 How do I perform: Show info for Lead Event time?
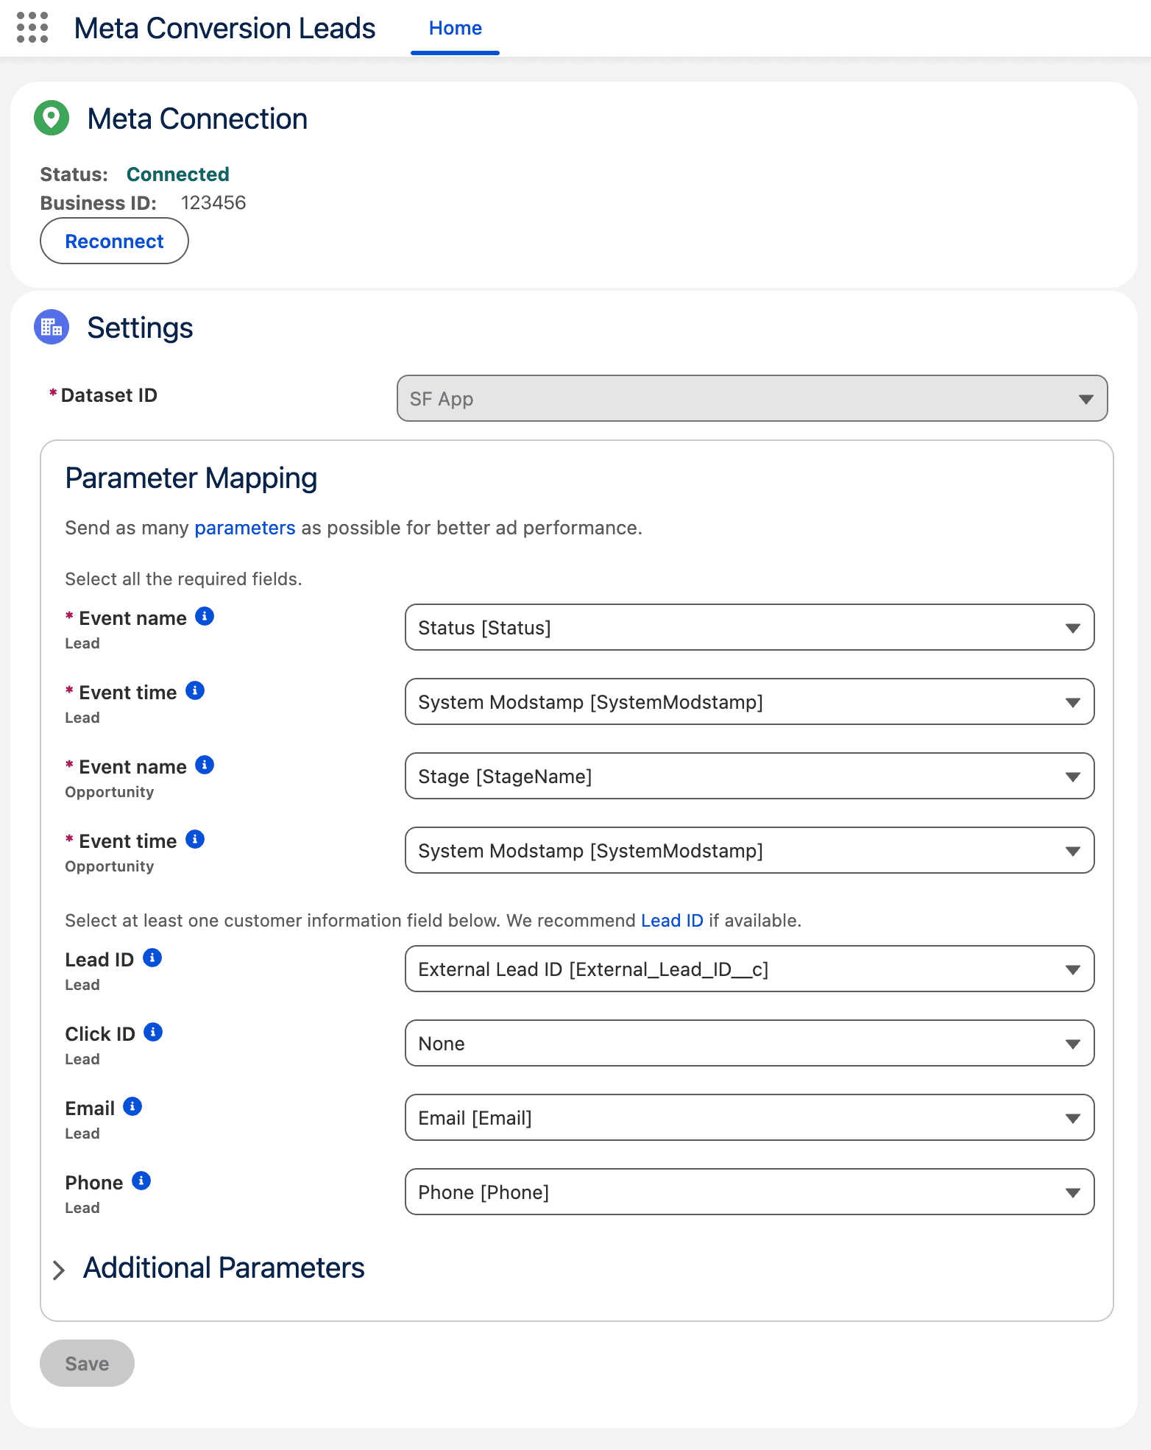(195, 690)
